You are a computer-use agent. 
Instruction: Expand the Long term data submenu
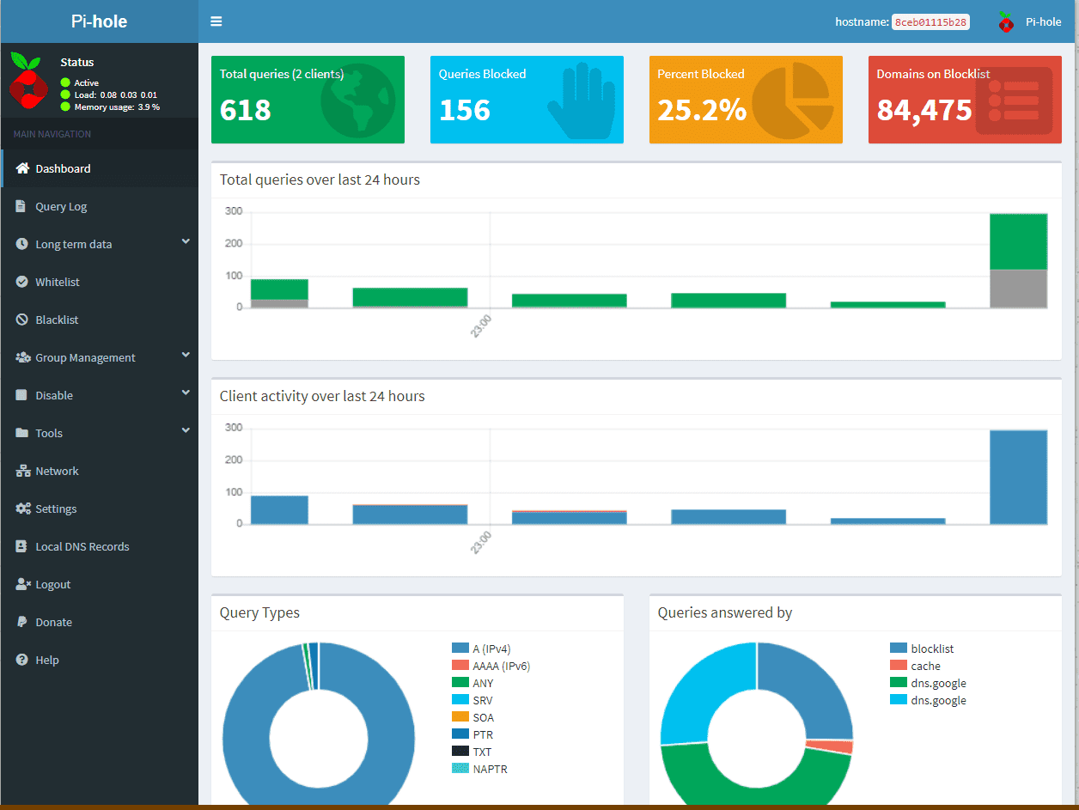186,243
